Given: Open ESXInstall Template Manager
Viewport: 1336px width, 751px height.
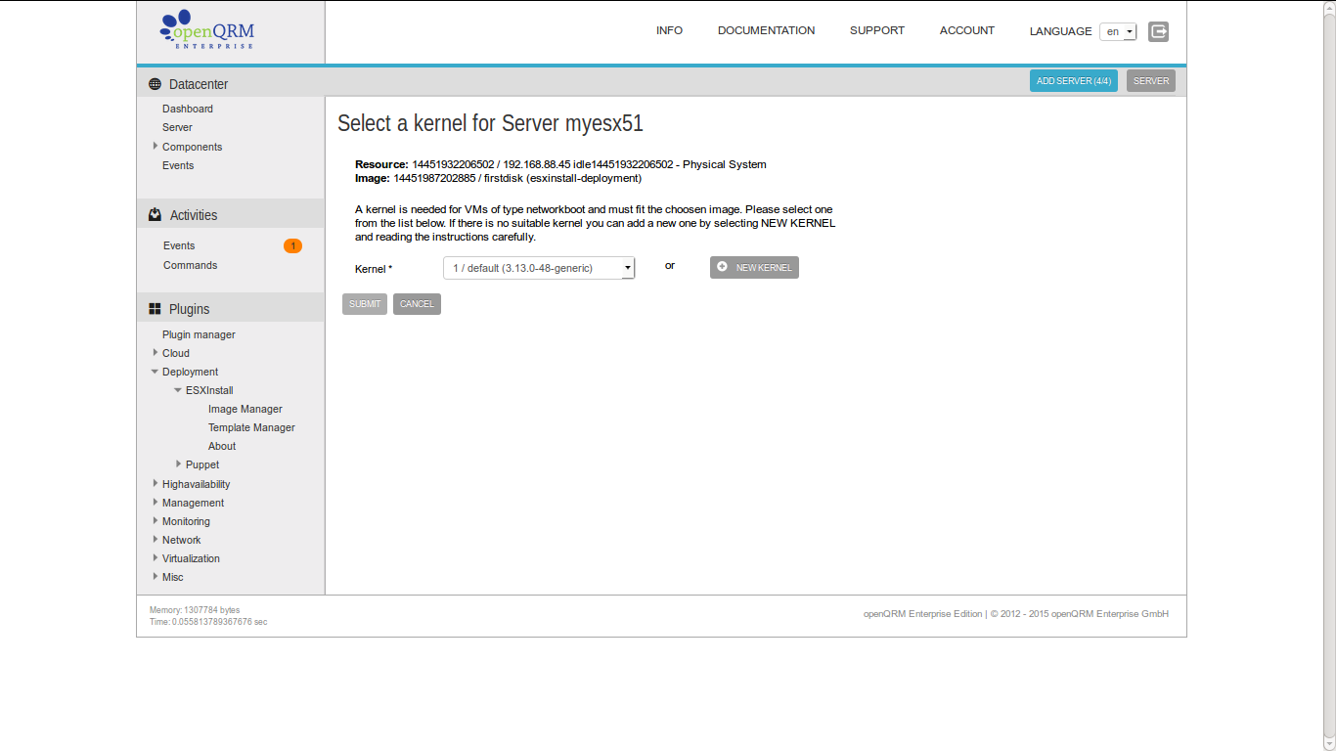Looking at the screenshot, I should pyautogui.click(x=251, y=427).
